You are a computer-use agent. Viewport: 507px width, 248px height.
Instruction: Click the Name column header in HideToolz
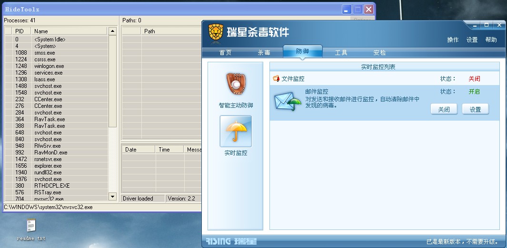(x=69, y=31)
